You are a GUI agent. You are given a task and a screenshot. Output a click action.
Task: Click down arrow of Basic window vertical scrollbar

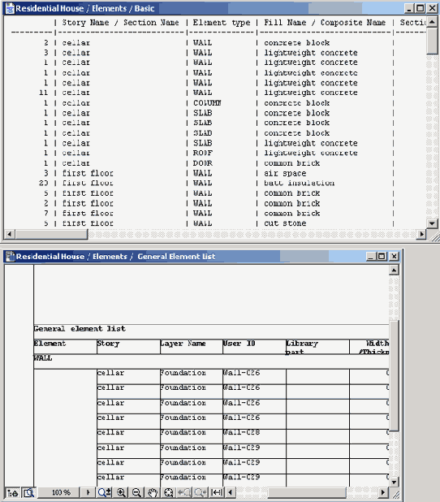coord(432,223)
